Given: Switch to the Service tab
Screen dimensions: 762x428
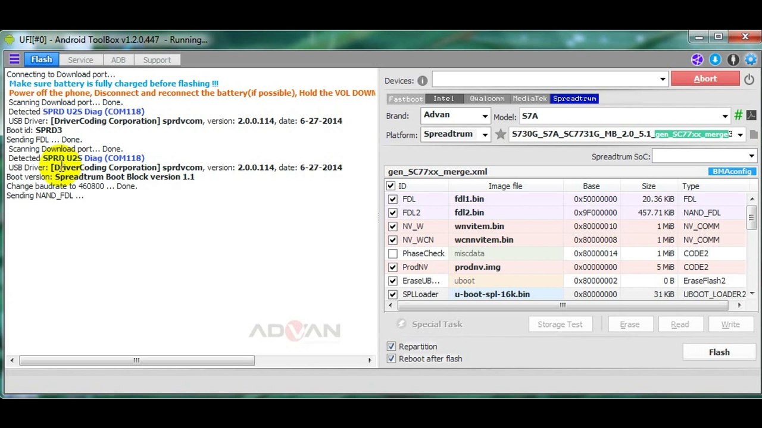Looking at the screenshot, I should [x=80, y=60].
